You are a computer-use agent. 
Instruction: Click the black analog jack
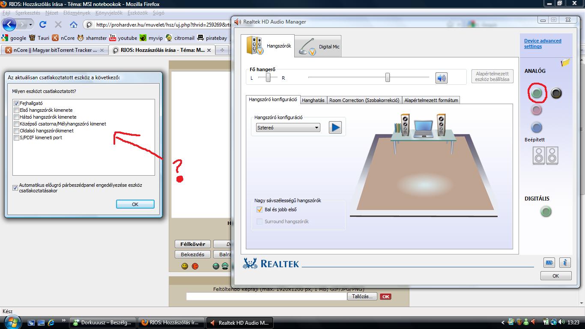556,93
